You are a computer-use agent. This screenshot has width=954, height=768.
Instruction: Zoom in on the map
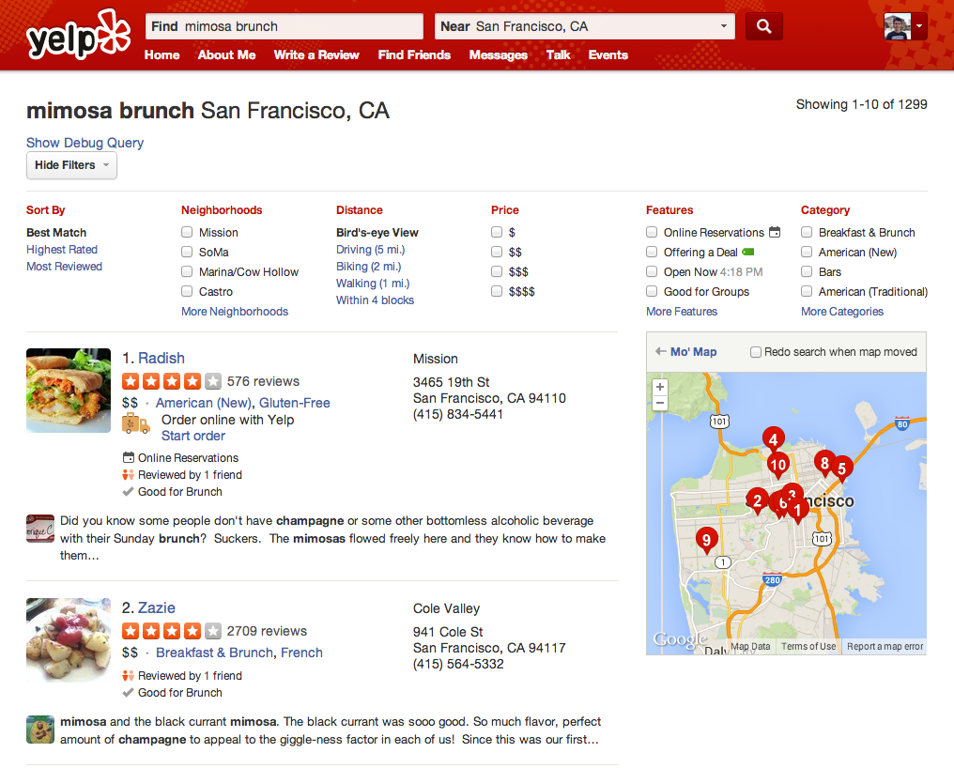click(659, 387)
